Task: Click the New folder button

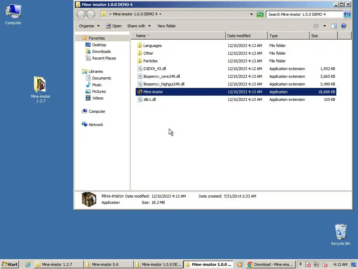Action: coord(167,26)
